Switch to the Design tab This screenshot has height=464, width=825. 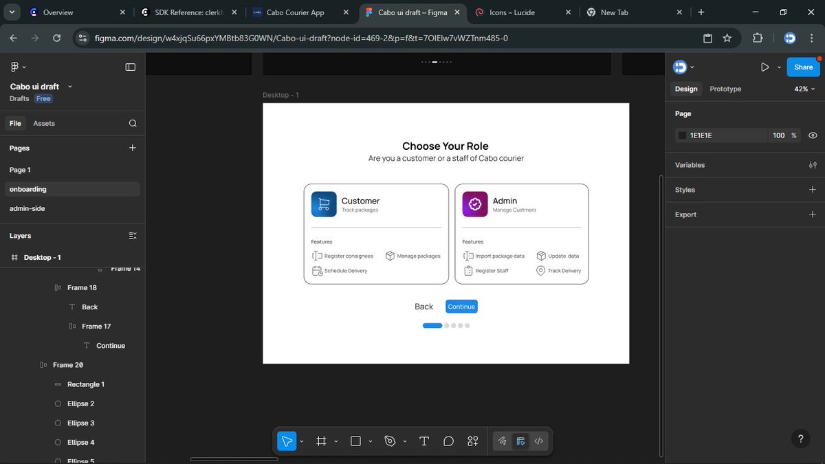pyautogui.click(x=686, y=89)
